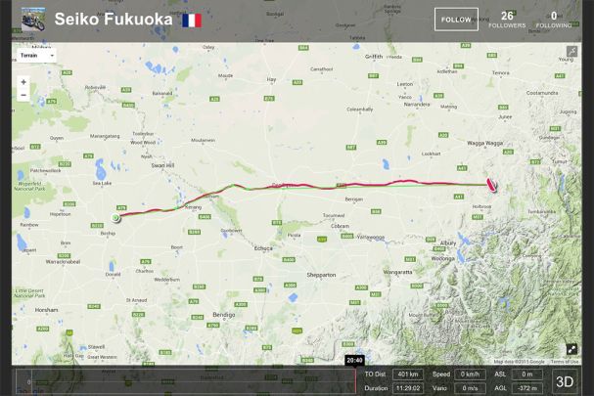Viewport: 594px width, 396px height.
Task: Click the pilot profile avatar picture
Action: 33,20
